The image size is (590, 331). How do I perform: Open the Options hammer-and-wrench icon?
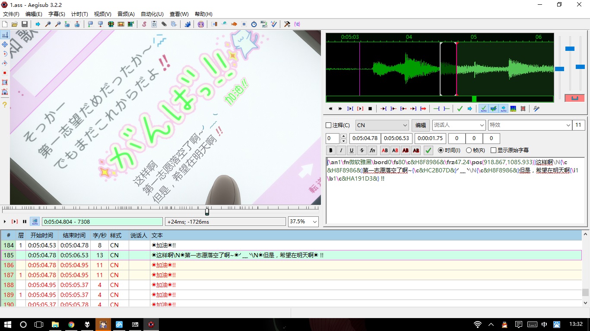[x=287, y=24]
